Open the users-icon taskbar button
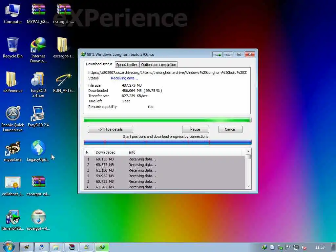336x252 pixels. point(87,247)
